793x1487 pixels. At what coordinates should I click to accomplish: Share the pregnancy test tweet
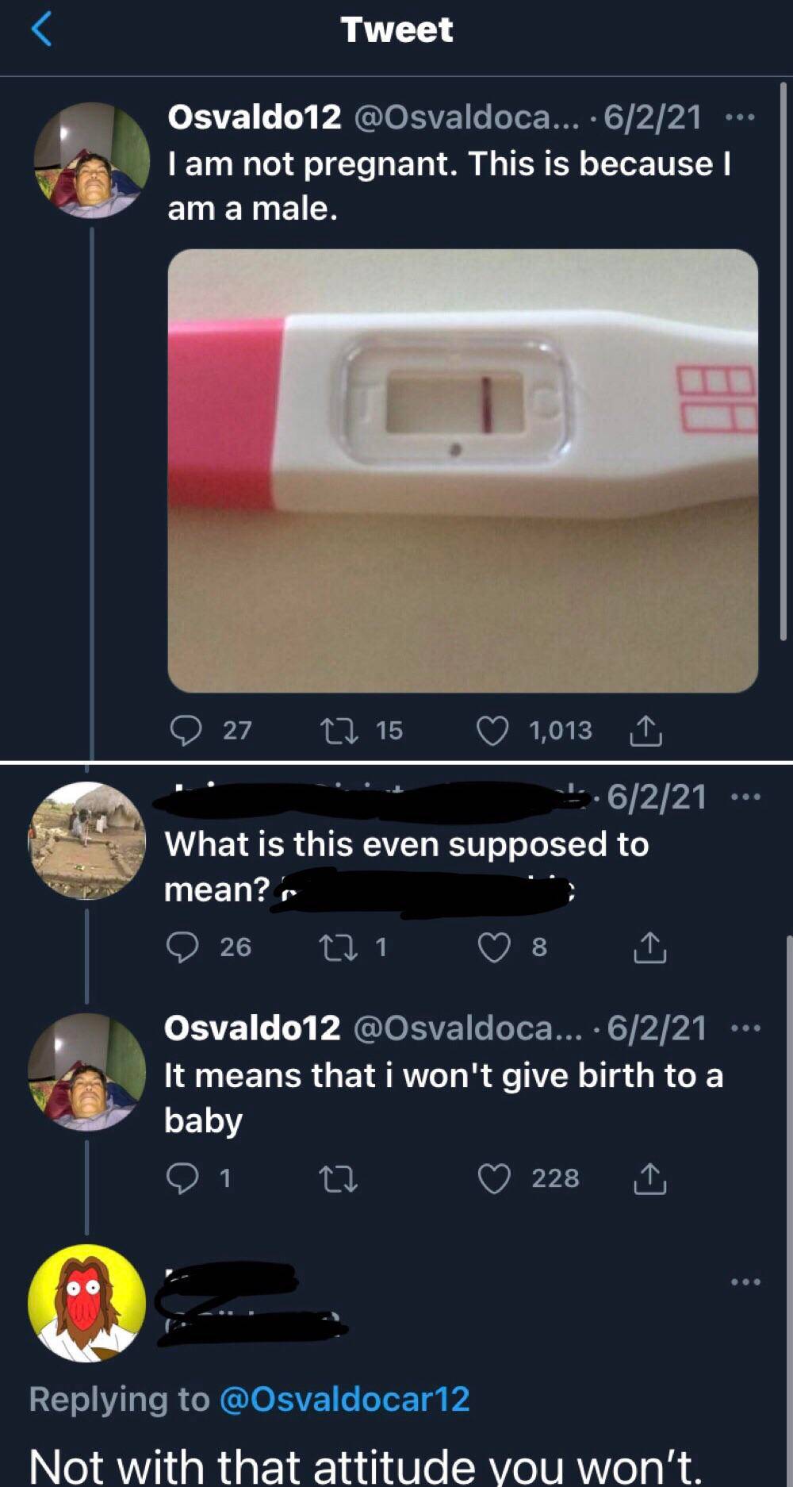click(646, 731)
